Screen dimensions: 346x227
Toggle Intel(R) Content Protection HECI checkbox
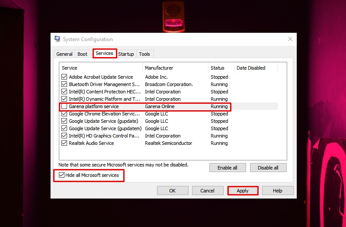tap(64, 92)
